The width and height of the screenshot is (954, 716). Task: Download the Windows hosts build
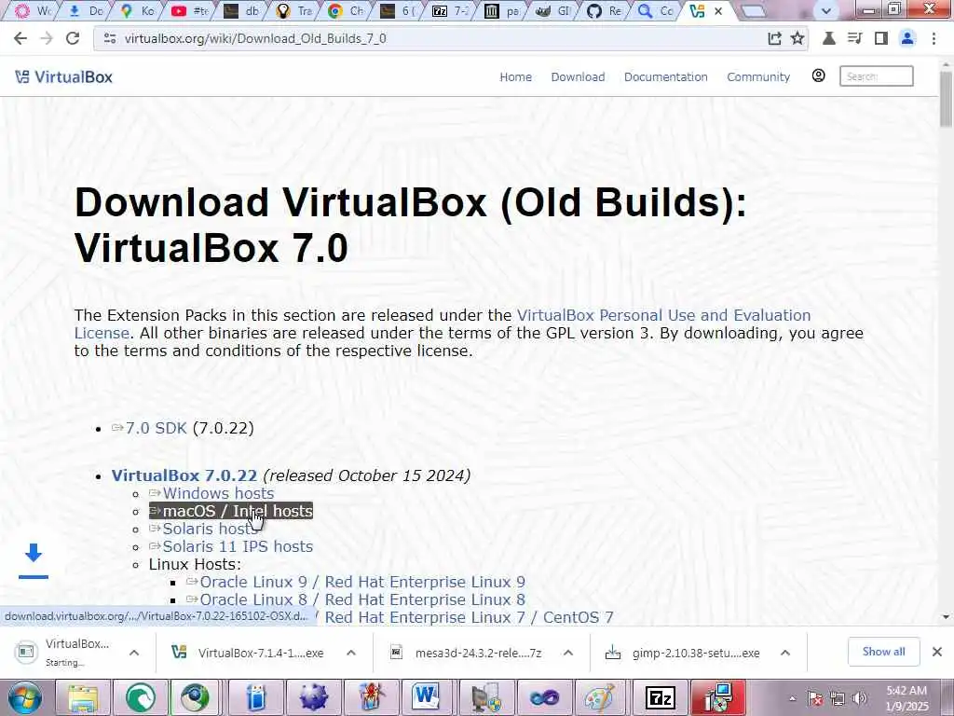click(218, 493)
